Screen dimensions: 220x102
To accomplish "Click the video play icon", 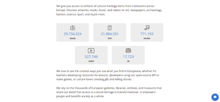I will tap(91, 50).
